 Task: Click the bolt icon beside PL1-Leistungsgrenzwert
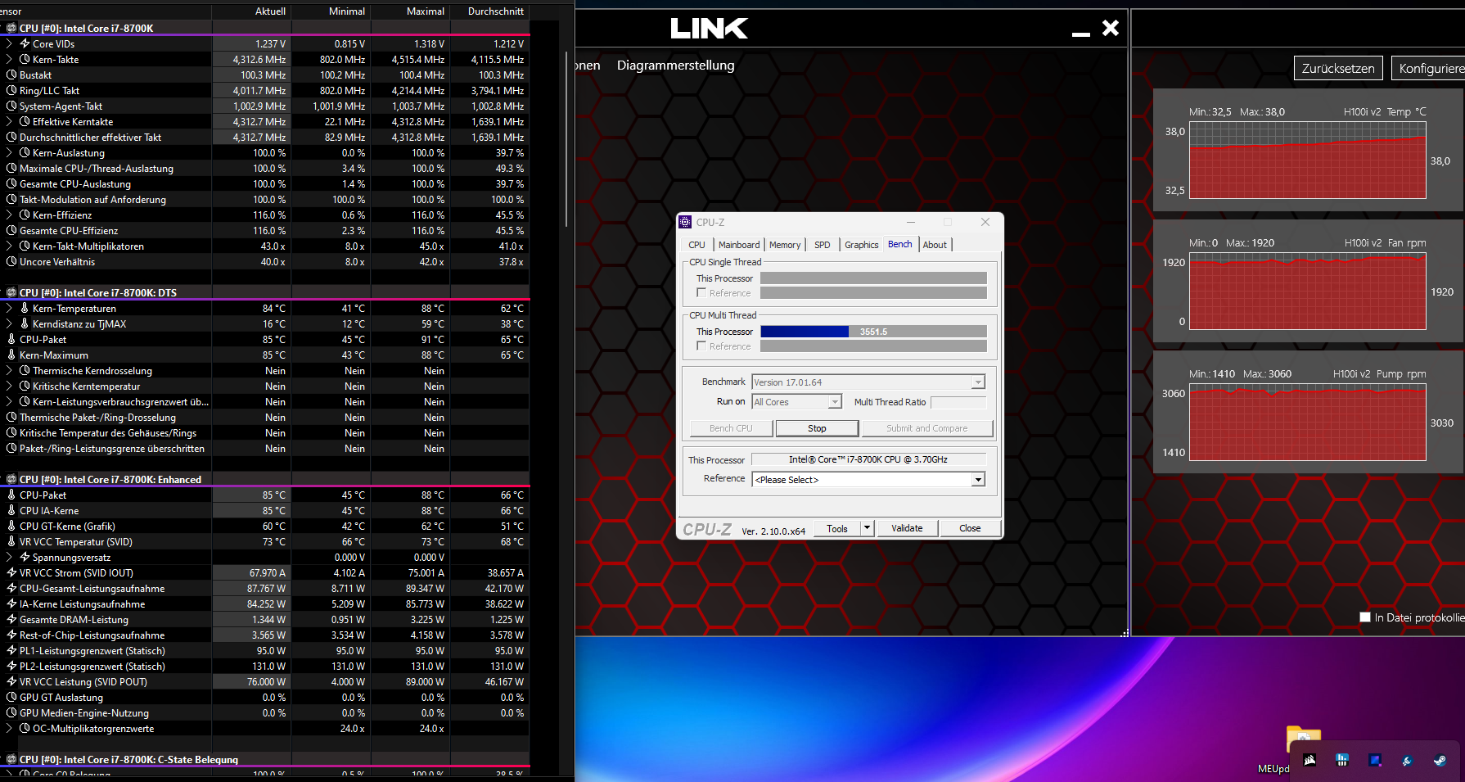(11, 650)
